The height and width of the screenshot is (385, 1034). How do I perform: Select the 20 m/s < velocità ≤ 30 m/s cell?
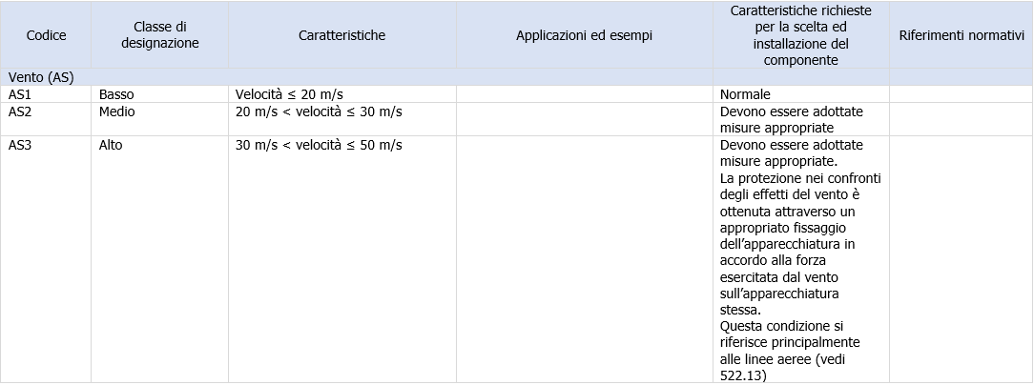(319, 111)
